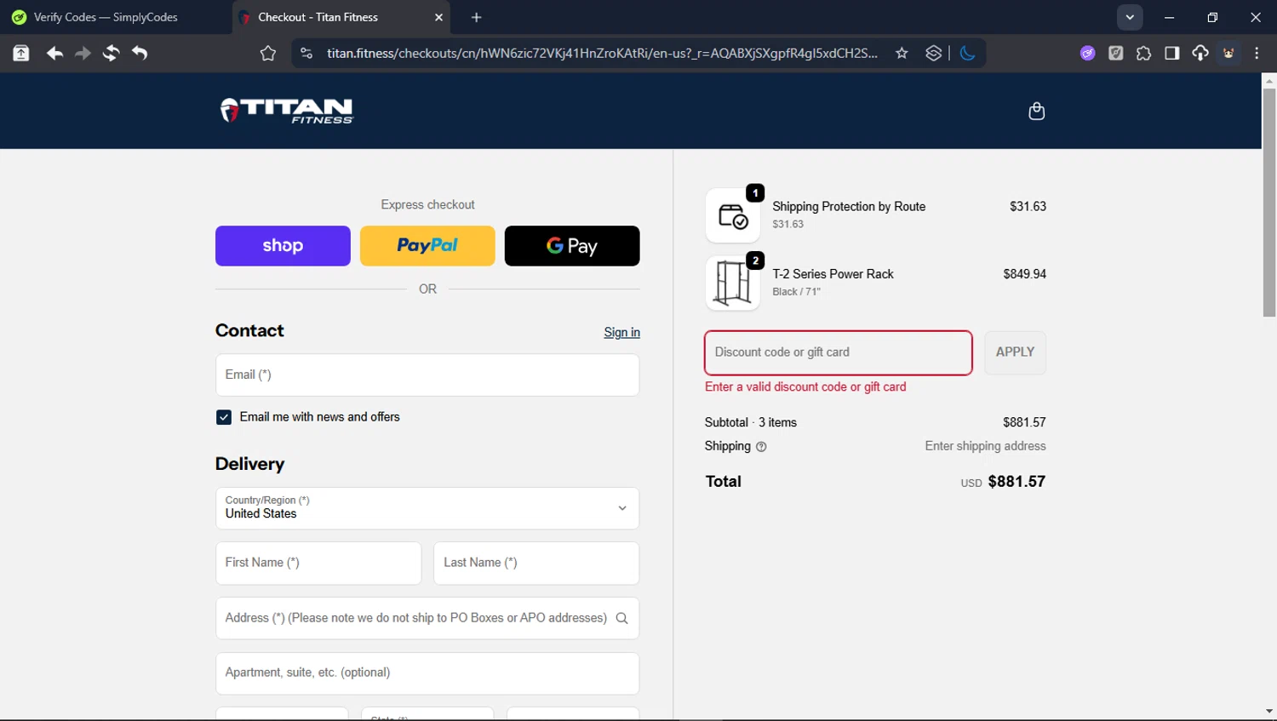This screenshot has width=1277, height=721.
Task: Open the shopping bag cart icon
Action: click(1036, 111)
